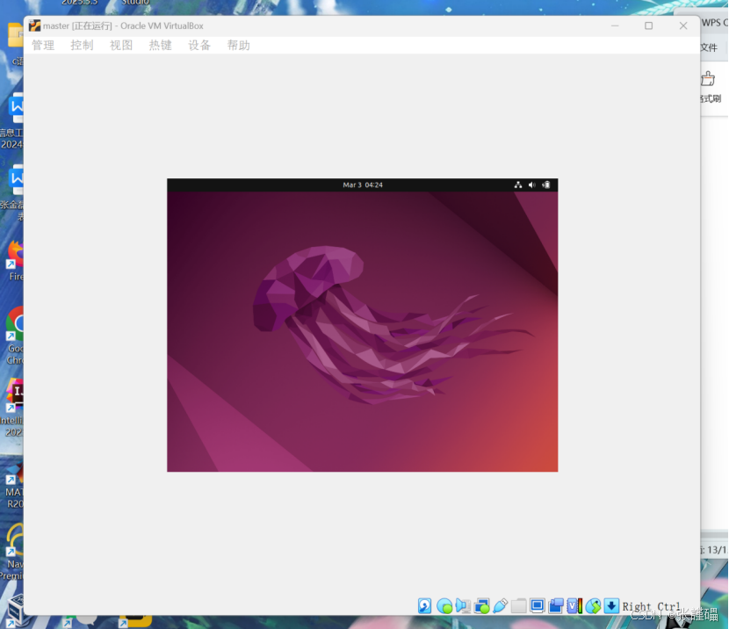
Task: Open the Ubuntu power system menu icon
Action: tap(546, 184)
